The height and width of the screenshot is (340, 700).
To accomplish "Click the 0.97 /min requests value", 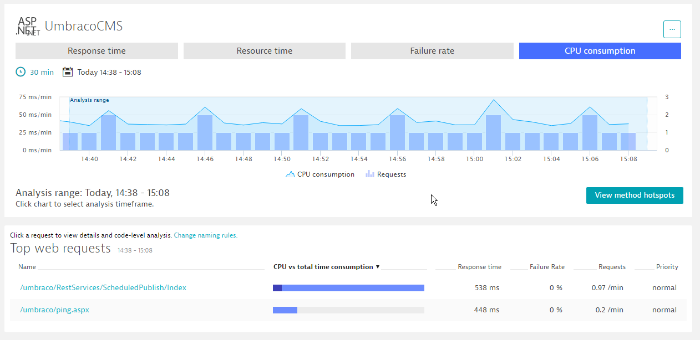I will pos(607,288).
